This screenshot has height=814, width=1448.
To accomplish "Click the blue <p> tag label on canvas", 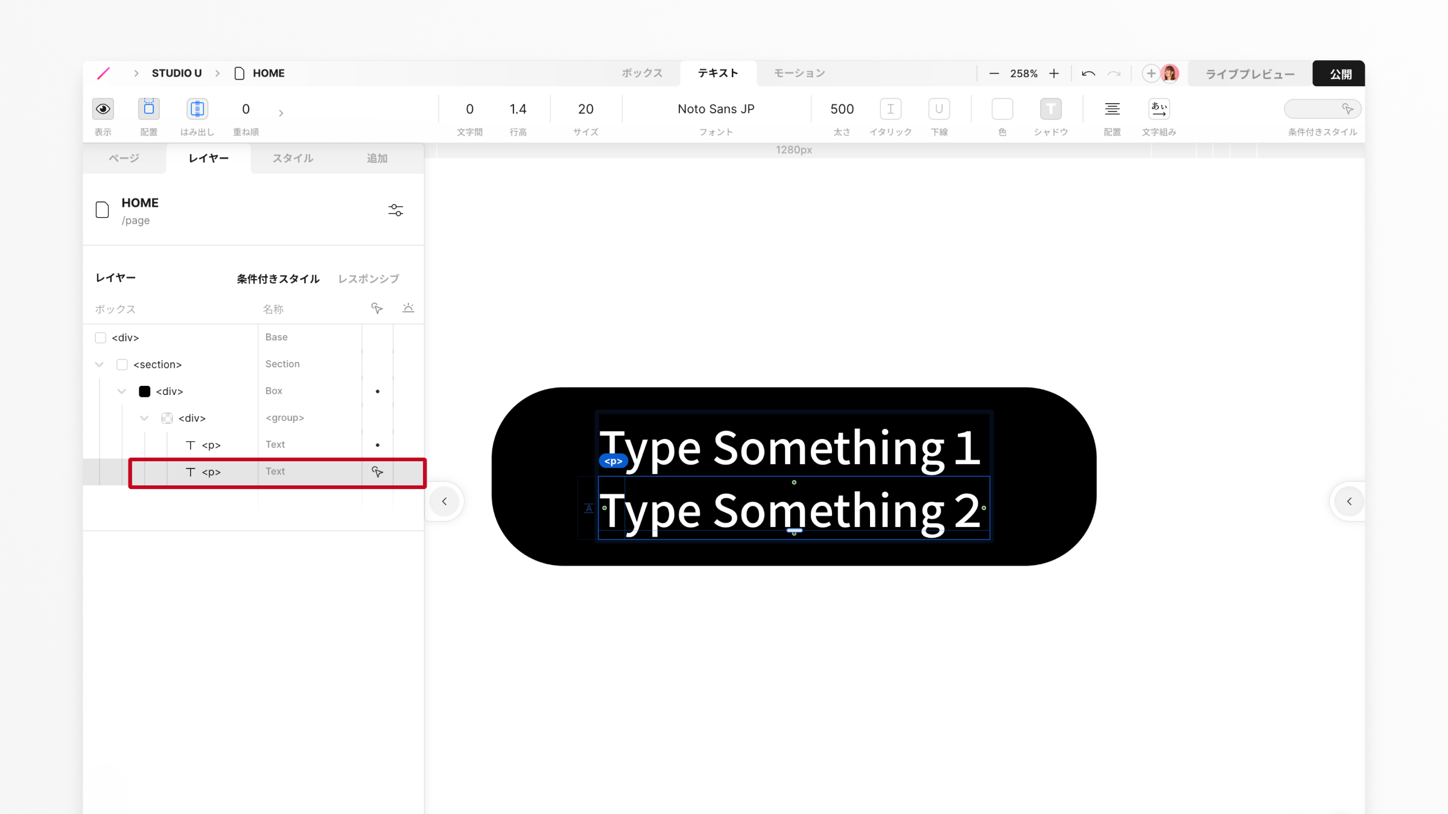I will point(613,461).
